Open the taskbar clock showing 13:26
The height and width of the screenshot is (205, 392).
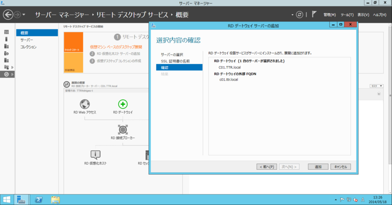coord(378,200)
